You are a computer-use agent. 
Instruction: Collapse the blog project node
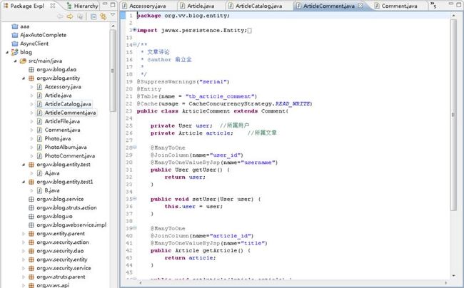click(7, 52)
